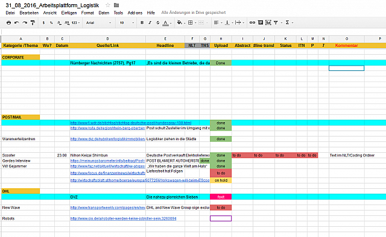The image size is (386, 237).
Task: Format selection as currency
Action: tap(43, 23)
